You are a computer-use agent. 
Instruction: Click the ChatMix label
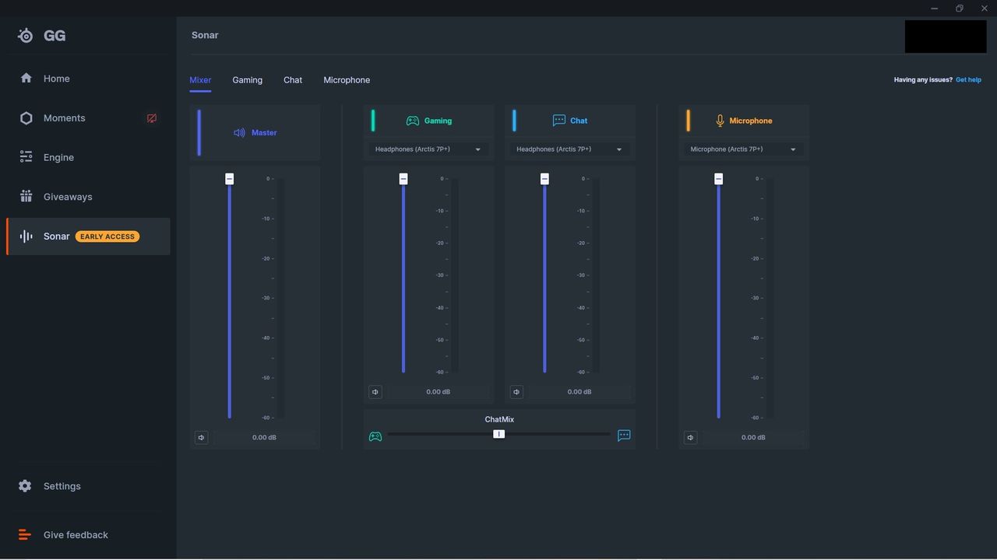tap(499, 419)
